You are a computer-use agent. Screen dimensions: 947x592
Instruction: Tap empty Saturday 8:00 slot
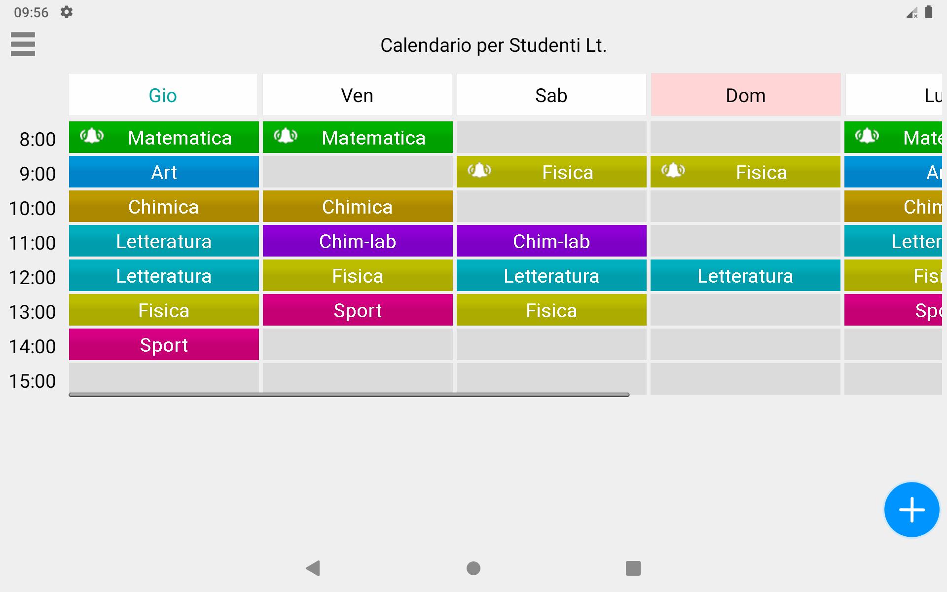(551, 137)
